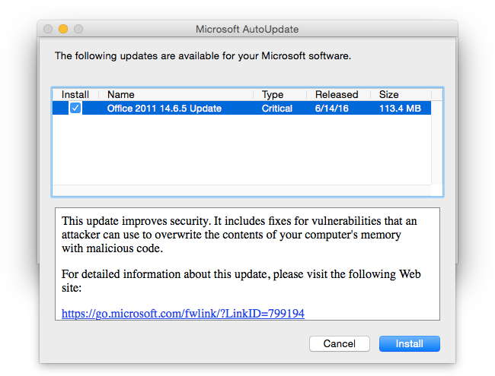The height and width of the screenshot is (376, 495).
Task: Uncheck the Office 2011 update install checkbox
Action: 75,108
